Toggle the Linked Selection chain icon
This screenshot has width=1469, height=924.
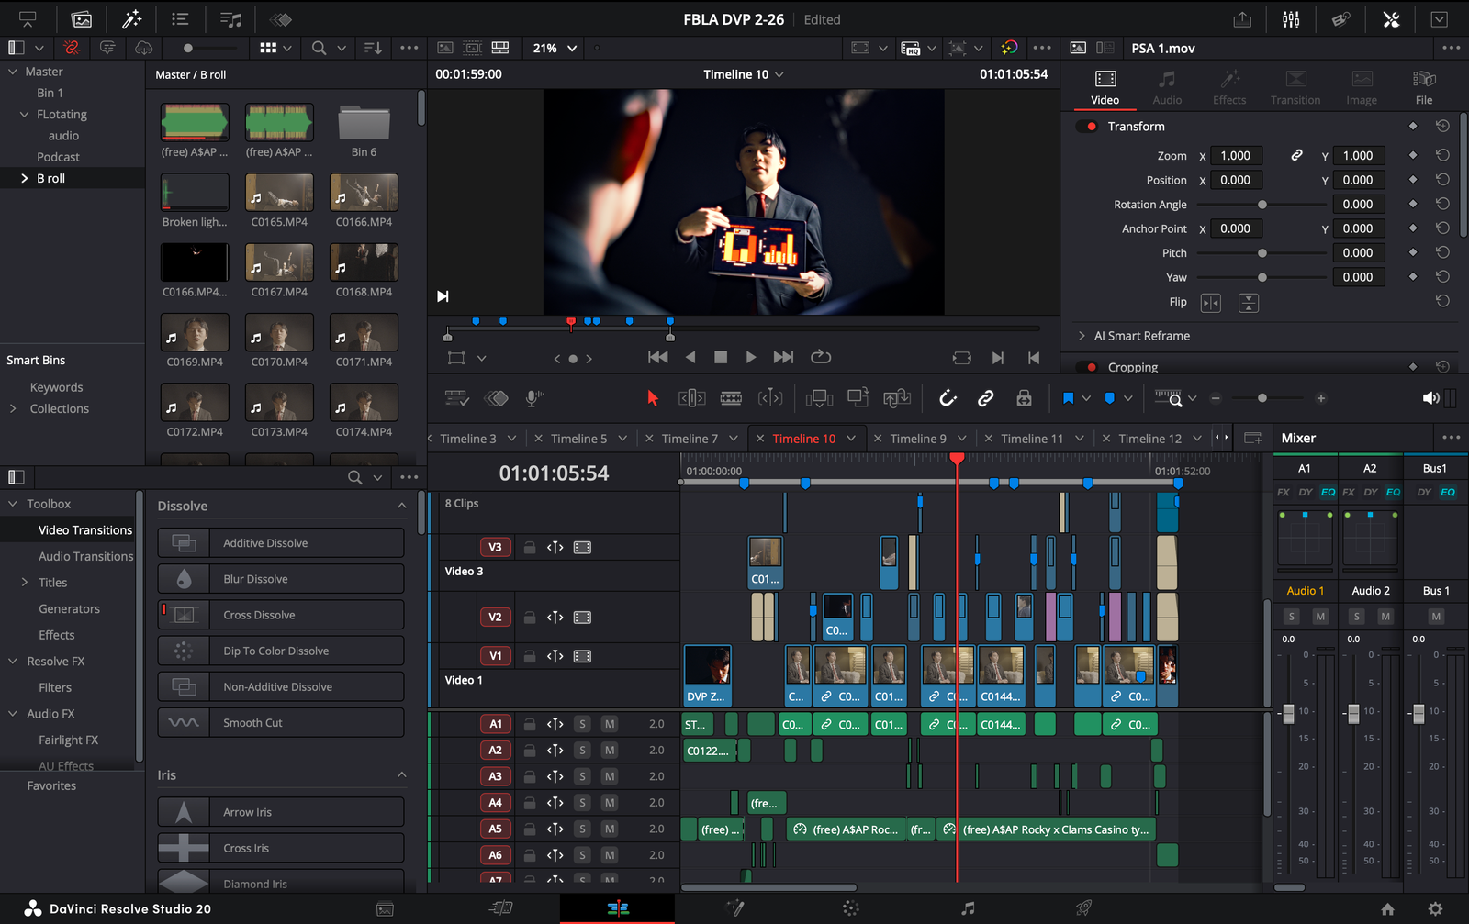985,398
